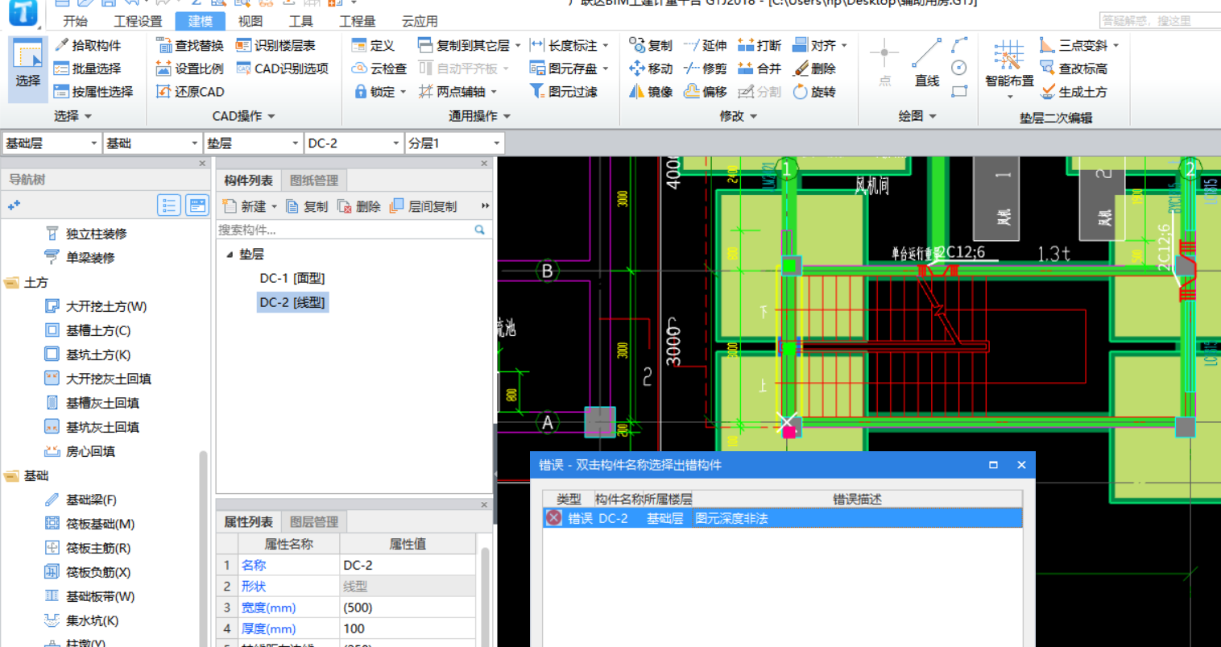Select the 旋转 rotate tool
Screen dimensions: 1221x647
[814, 92]
